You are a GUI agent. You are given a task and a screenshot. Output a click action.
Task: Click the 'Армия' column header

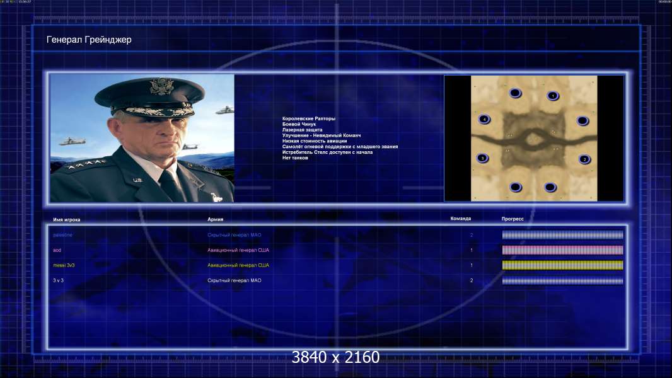pyautogui.click(x=215, y=219)
